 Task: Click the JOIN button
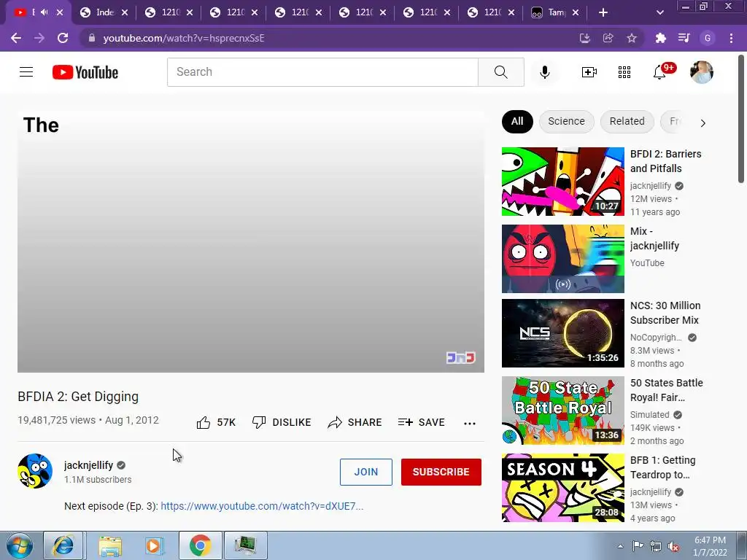tap(366, 472)
